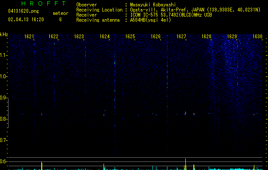The image size is (268, 170).
Task: Click the 0.8 kHz frequency label
Action: pyautogui.click(x=4, y=119)
